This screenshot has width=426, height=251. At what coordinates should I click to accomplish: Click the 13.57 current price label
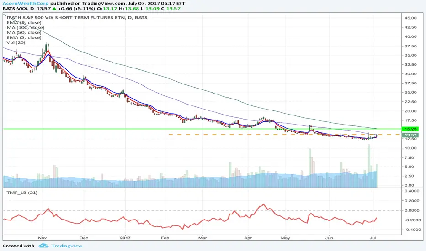[410, 135]
